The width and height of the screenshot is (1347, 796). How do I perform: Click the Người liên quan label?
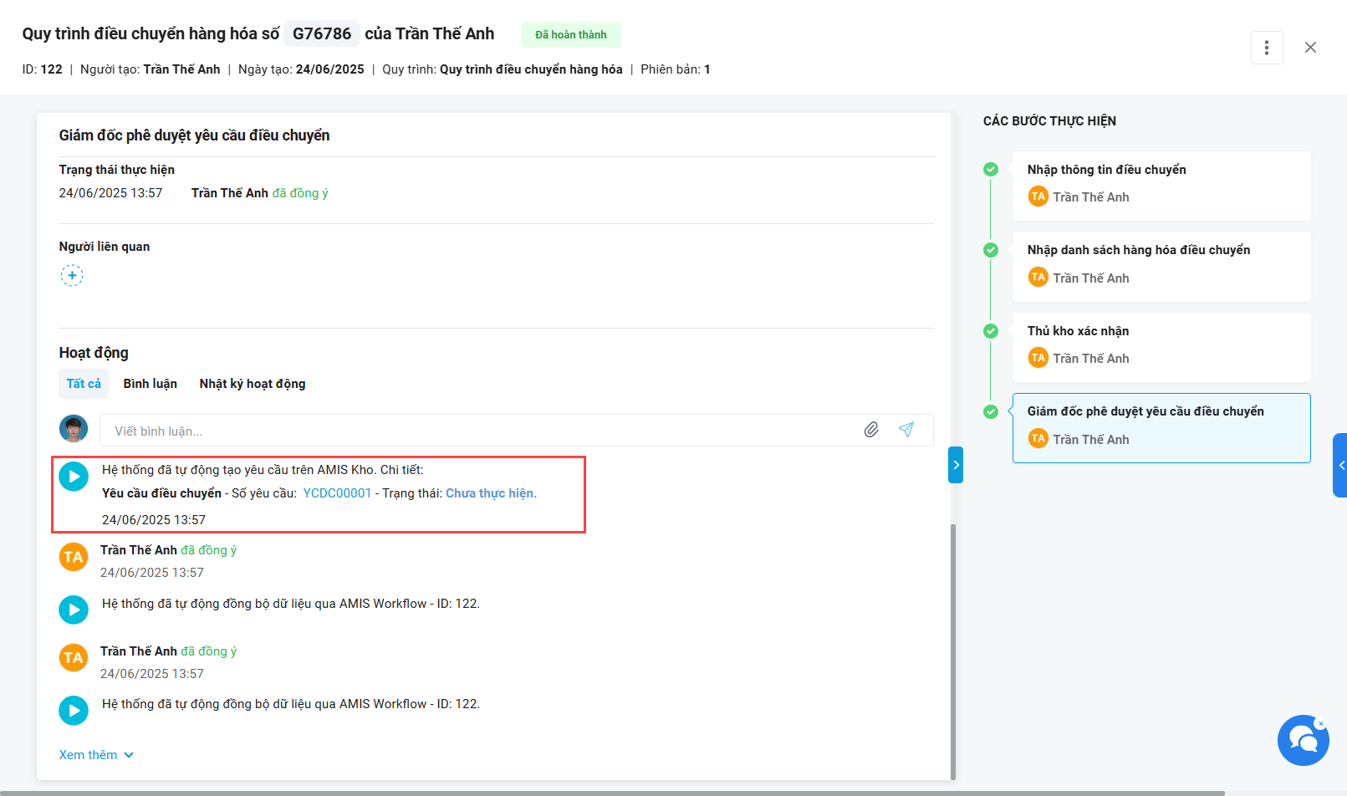(105, 247)
